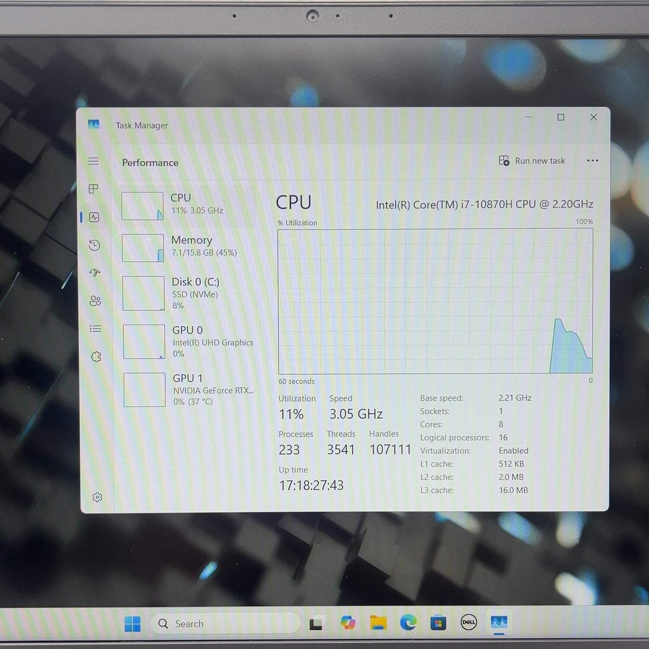Open File Explorer from the taskbar

coord(378,623)
